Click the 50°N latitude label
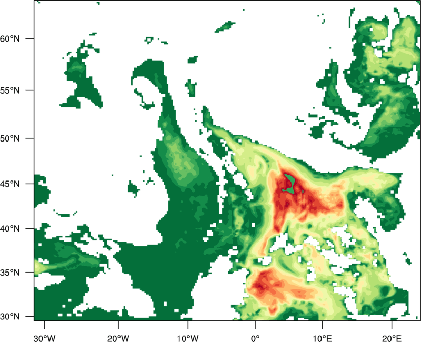Image resolution: width=421 pixels, height=342 pixels. [10, 138]
